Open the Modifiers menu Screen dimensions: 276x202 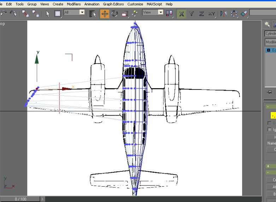click(74, 4)
